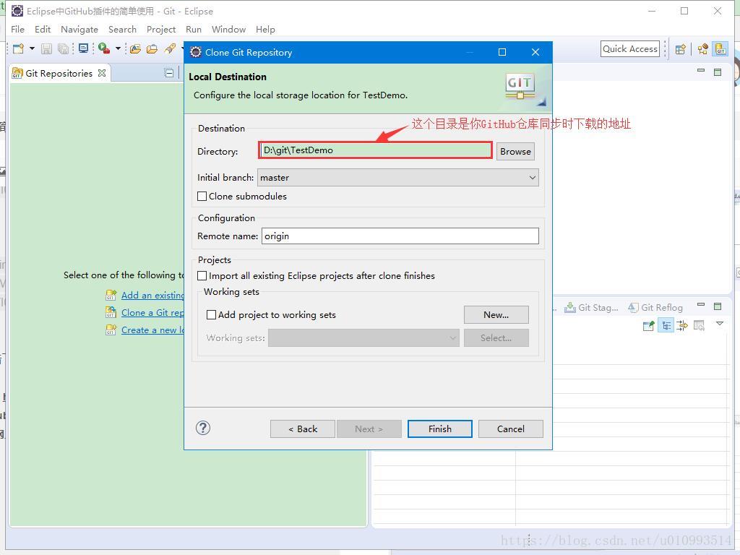Click the New wizard toolbar icon
The height and width of the screenshot is (555, 740).
[x=18, y=48]
